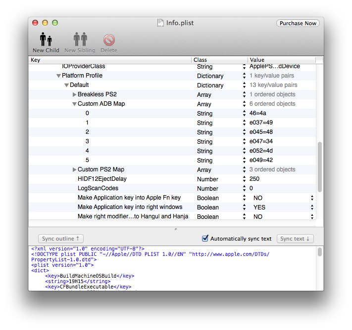Click the Key column header
The image size is (352, 330).
click(x=110, y=60)
